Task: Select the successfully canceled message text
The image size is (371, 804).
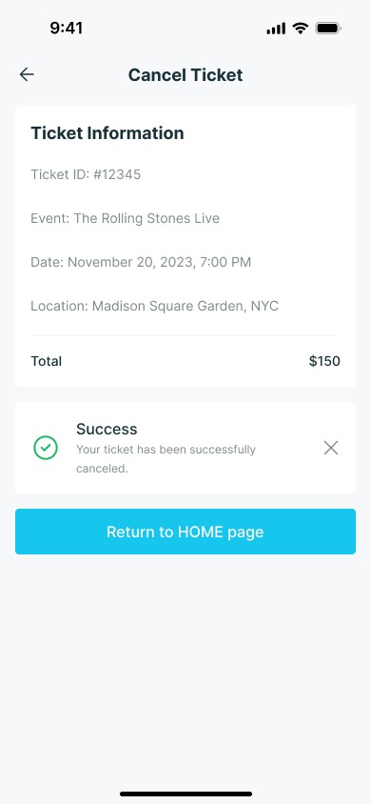Action: tap(166, 459)
